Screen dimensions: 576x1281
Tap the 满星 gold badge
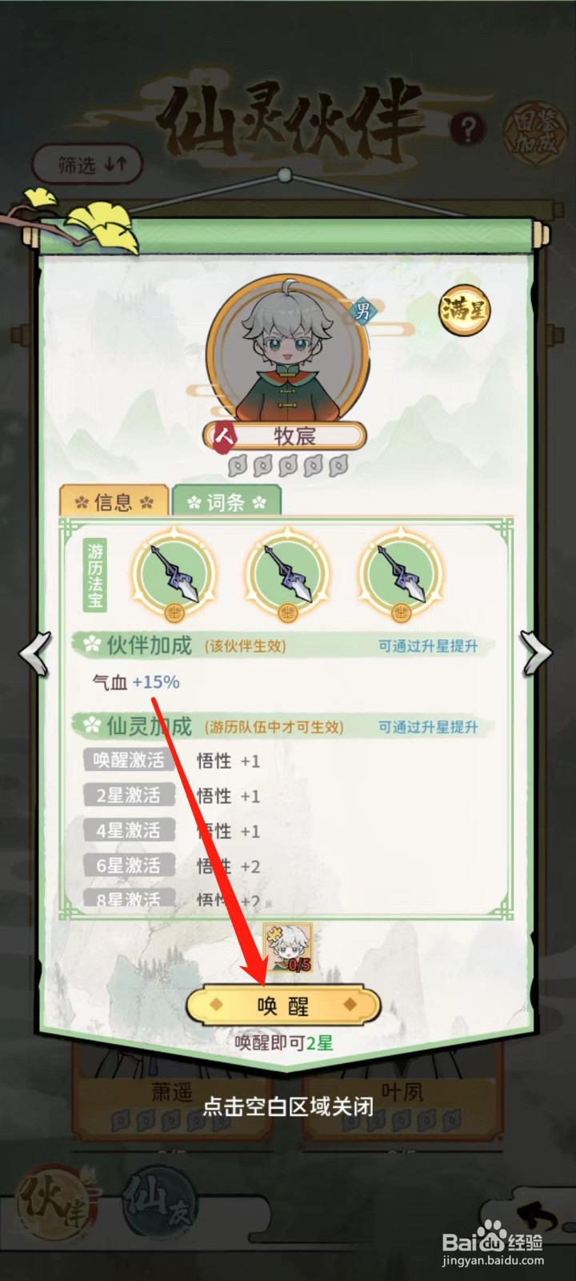click(464, 308)
